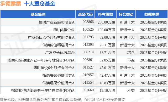The image size is (168, 102).
Task: Open fund 博时产业新趋势混合A
Action: click(x=57, y=22)
